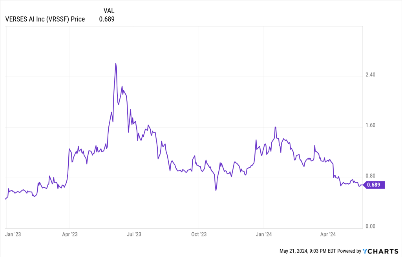Click the Apr '24 x-axis label
The image size is (402, 257).
tap(328, 234)
